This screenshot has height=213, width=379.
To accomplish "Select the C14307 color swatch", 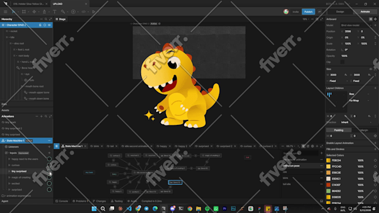I will [328, 185].
